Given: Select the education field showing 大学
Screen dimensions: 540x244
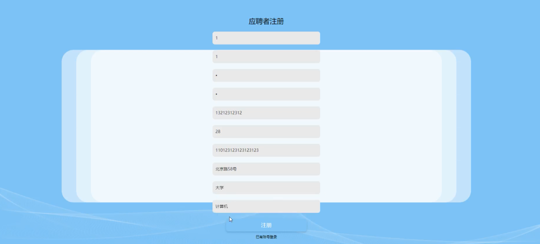Looking at the screenshot, I should coord(266,188).
